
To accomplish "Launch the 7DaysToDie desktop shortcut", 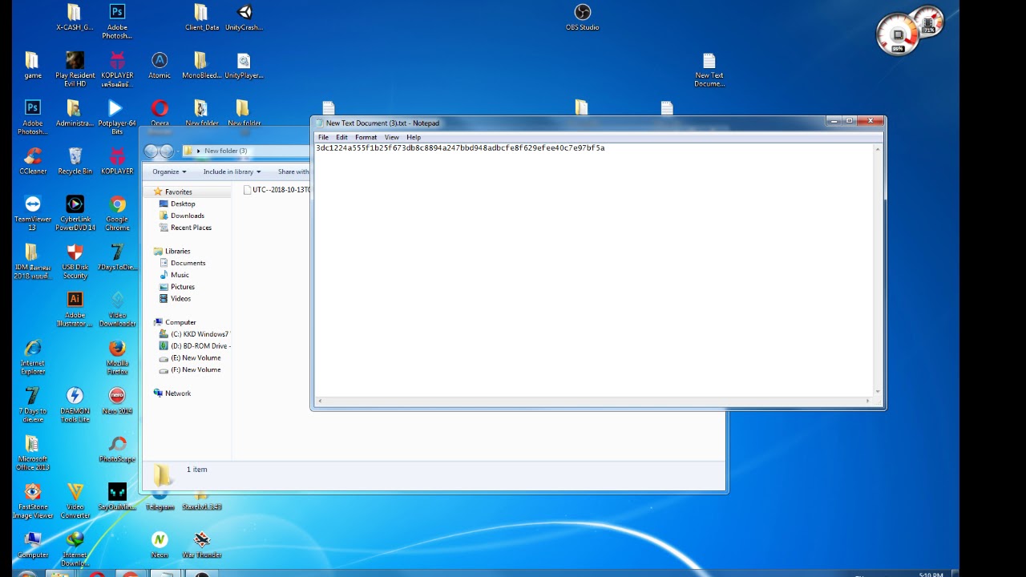I will (x=117, y=257).
